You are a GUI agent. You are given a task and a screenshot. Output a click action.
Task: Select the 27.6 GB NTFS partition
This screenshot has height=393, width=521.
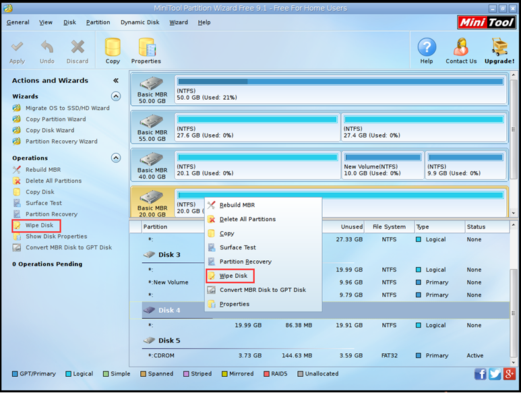coord(257,127)
